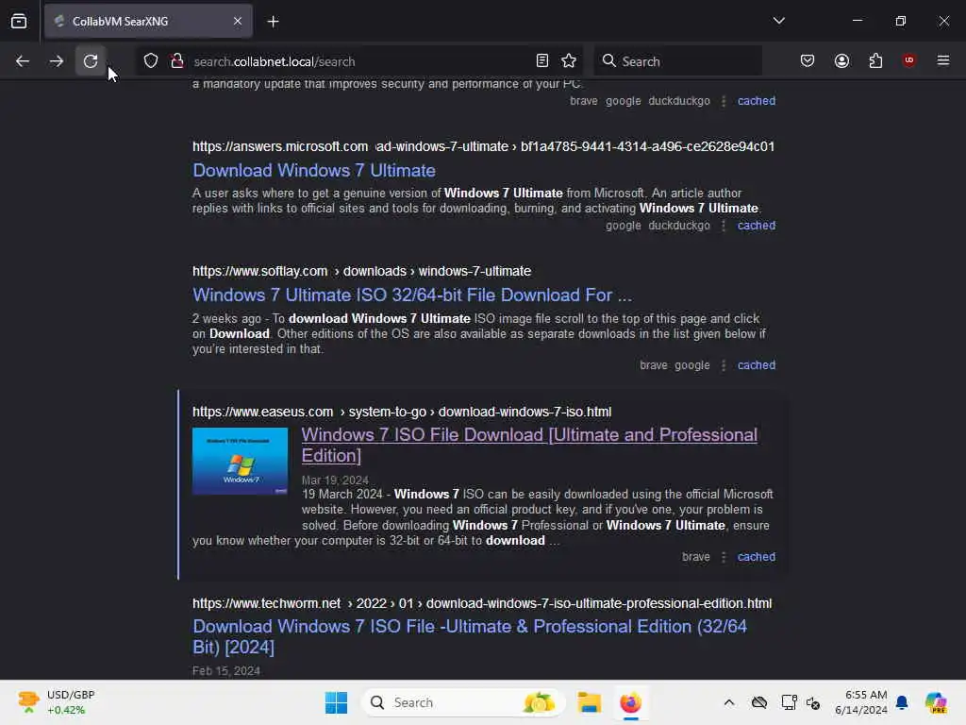Viewport: 966px width, 725px height.
Task: Click the EaseUS Windows 7 result thumbnail
Action: pos(240,461)
